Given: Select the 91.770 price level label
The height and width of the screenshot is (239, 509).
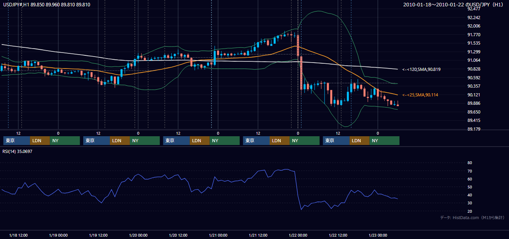Looking at the screenshot, I should click(474, 35).
